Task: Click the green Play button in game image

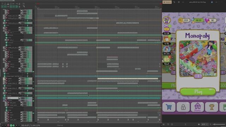Action: tap(198, 92)
